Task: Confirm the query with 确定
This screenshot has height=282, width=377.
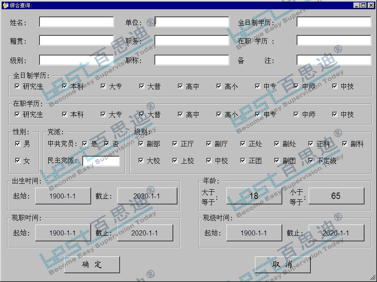Action: [92, 264]
